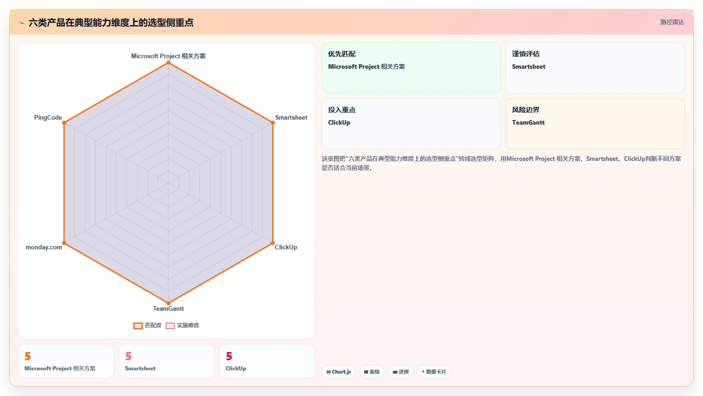This screenshot has width=703, height=396.
Task: Click the Chart.js tag chip
Action: click(339, 372)
